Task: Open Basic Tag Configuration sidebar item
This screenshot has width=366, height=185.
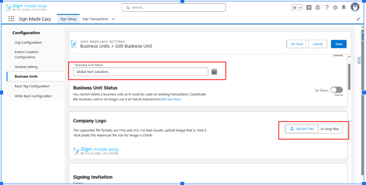Action: [32, 86]
